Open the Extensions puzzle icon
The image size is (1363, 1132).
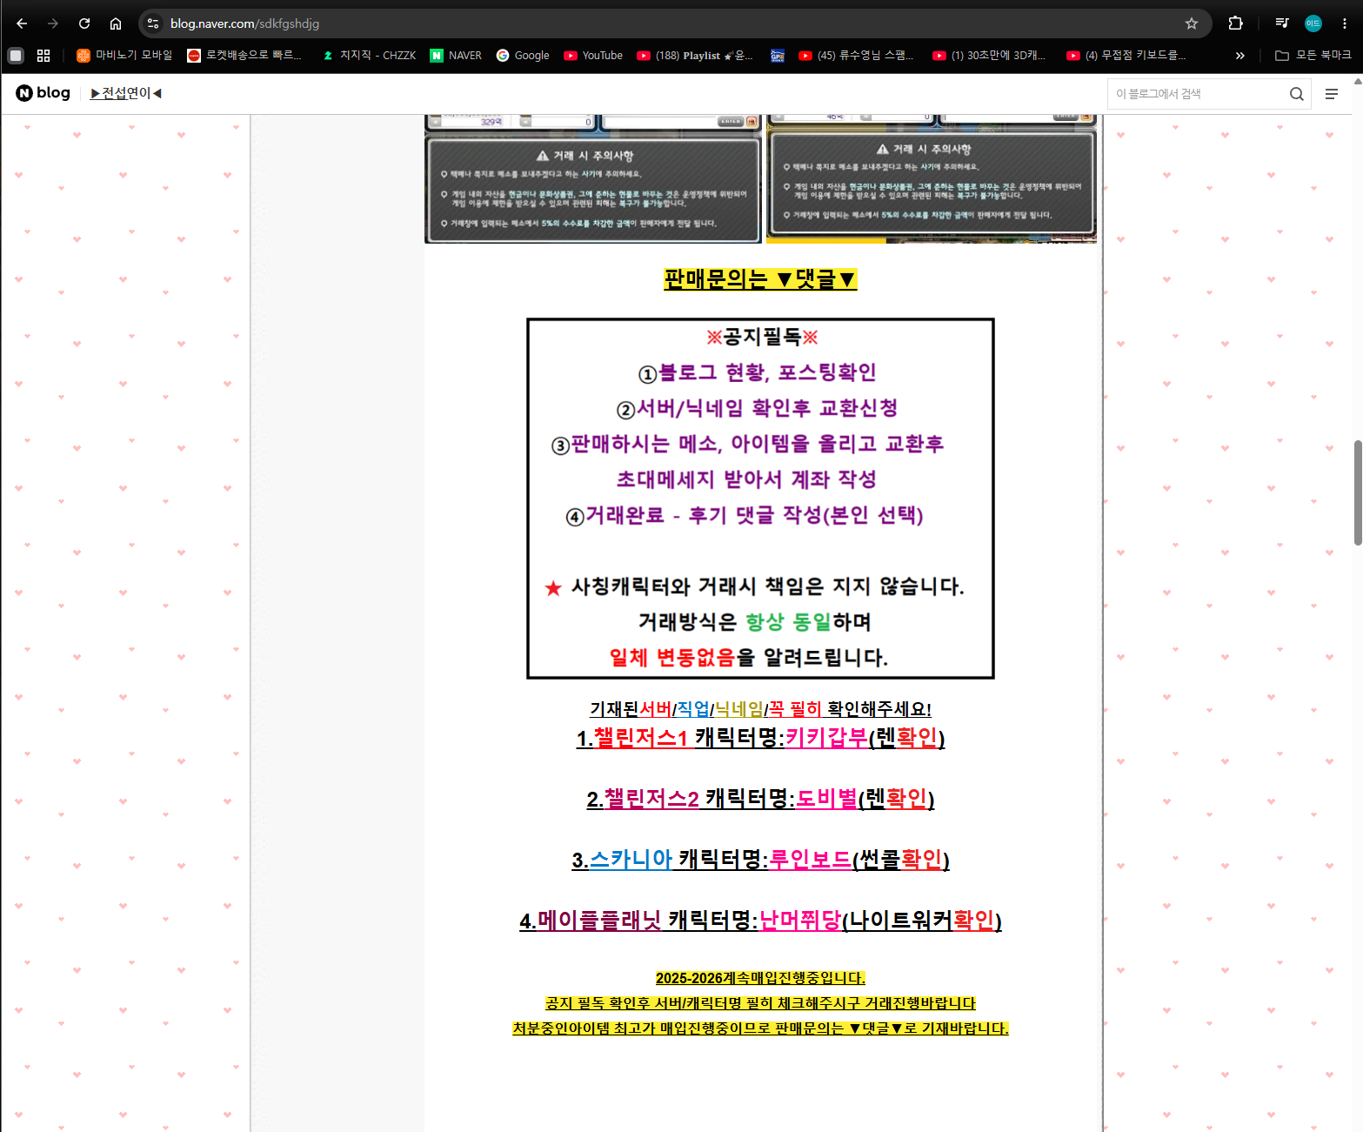pyautogui.click(x=1235, y=23)
